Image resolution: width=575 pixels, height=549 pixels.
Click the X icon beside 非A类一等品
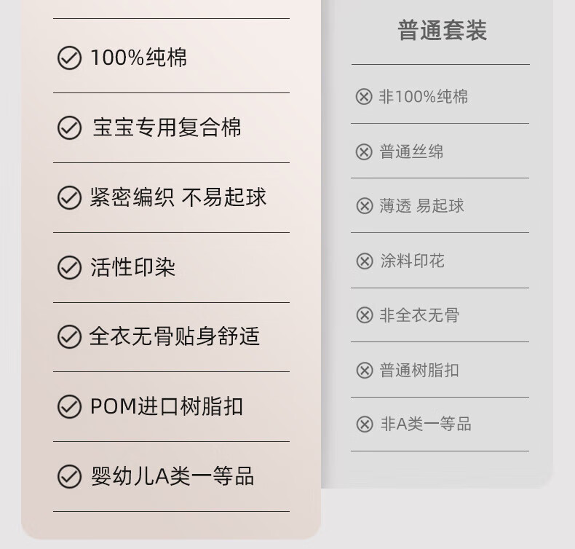click(x=364, y=424)
